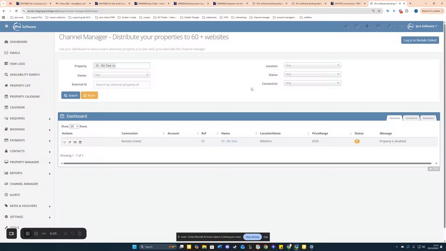Image resolution: width=446 pixels, height=251 pixels.
Task: Open Availability Search in the sidebar
Action: 24,75
